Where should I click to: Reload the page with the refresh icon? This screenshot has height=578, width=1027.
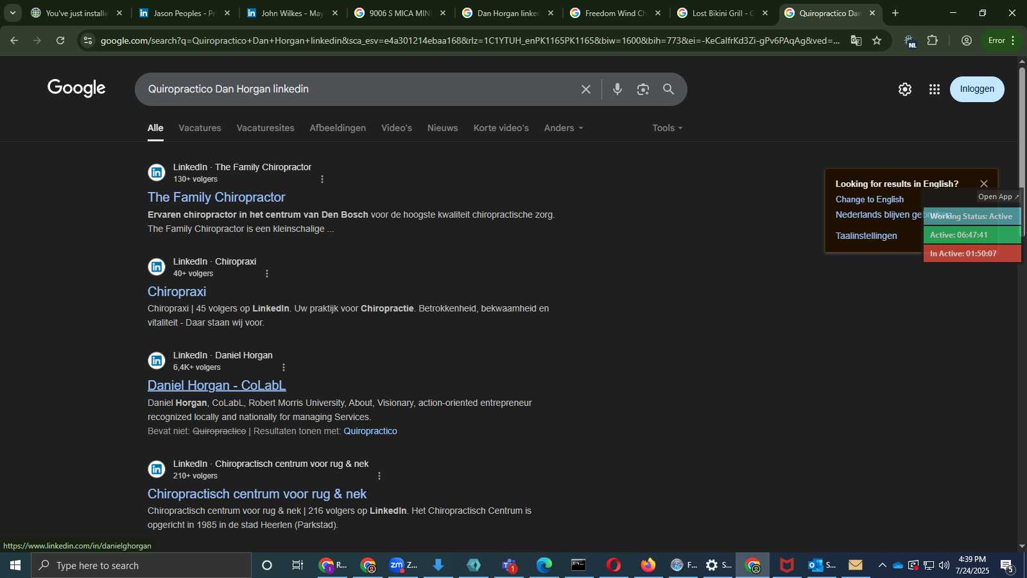[60, 40]
